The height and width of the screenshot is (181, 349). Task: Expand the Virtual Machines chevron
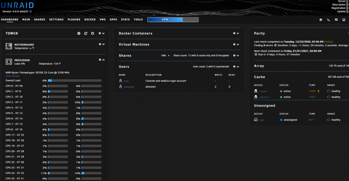[x=238, y=45]
